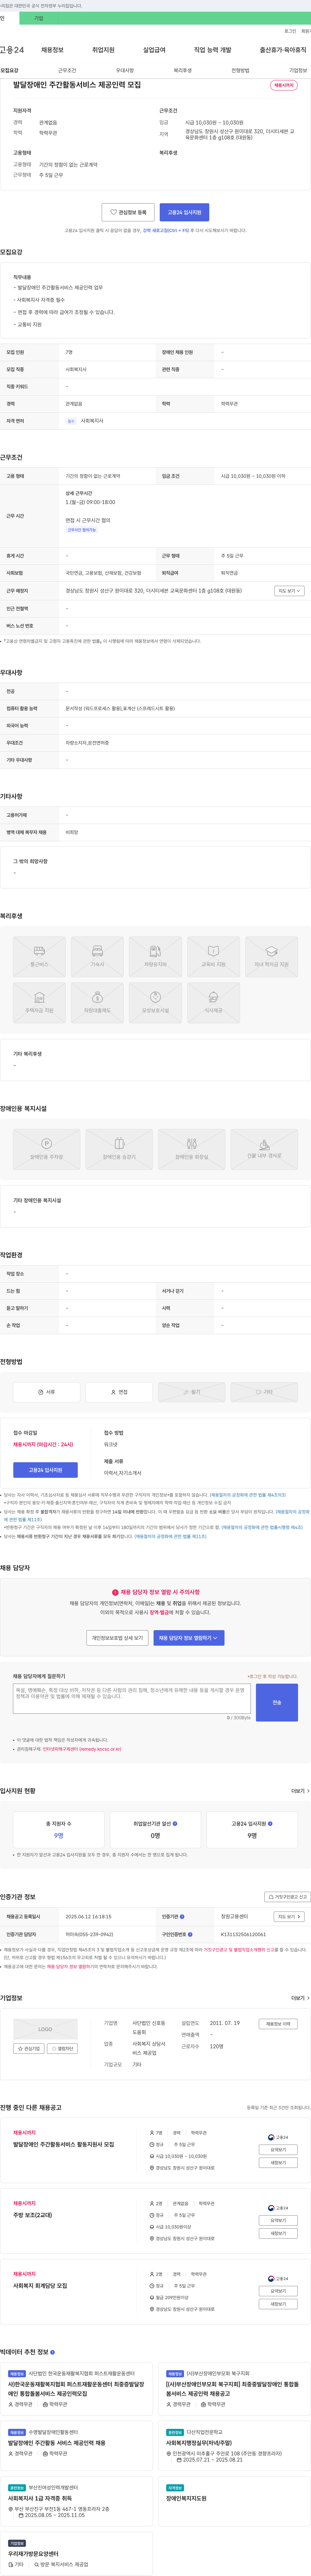
Task: Open 개인정보보호법 상세 보기
Action: tap(117, 1638)
